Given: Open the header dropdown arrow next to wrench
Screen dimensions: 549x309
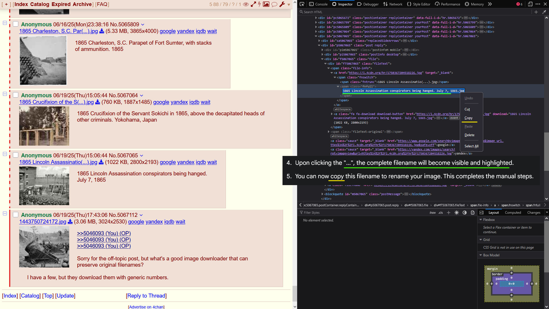Looking at the screenshot, I should [x=289, y=5].
